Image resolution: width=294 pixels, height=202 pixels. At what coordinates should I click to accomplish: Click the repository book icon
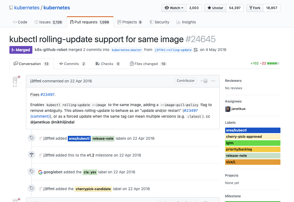[x=11, y=8]
